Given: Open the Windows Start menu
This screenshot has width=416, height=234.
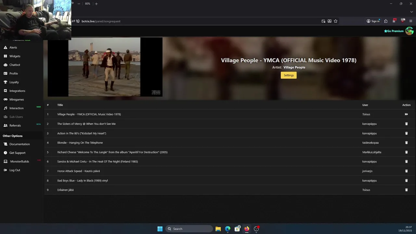Looking at the screenshot, I should point(160,229).
